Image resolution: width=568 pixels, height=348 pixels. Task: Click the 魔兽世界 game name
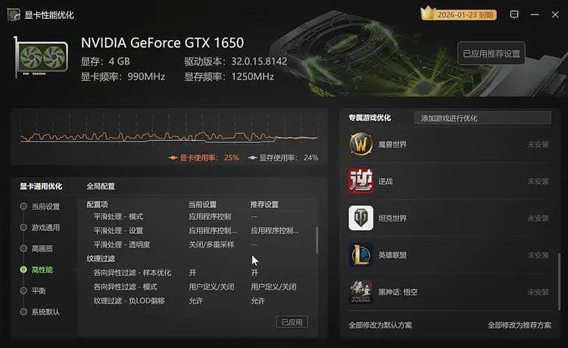coord(392,144)
